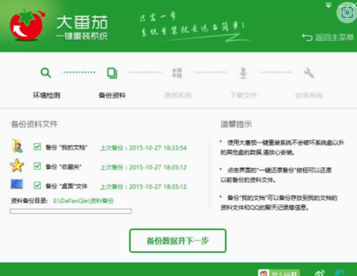The width and height of the screenshot is (357, 276).
Task: Open the E:\DaFanQie\资料备份 directory path
Action: (84, 201)
